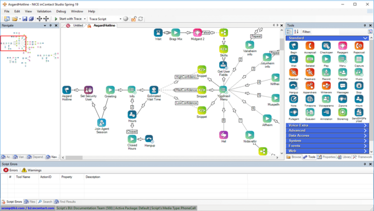Screen dimensions: 374x211
Task: Toggle categorized view in Tools panel
Action: pyautogui.click(x=289, y=32)
